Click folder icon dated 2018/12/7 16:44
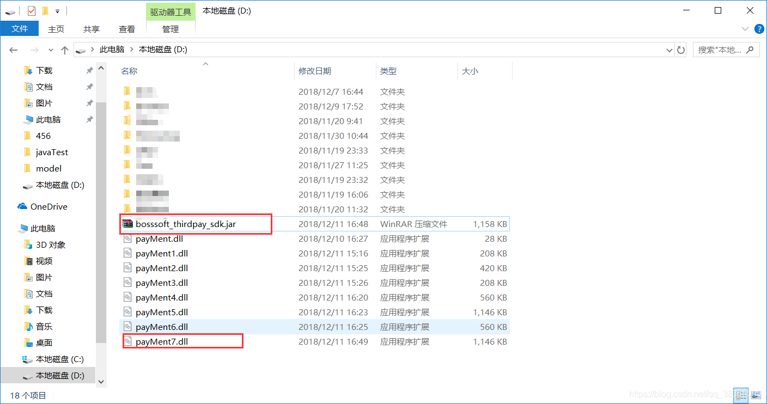 (x=127, y=91)
